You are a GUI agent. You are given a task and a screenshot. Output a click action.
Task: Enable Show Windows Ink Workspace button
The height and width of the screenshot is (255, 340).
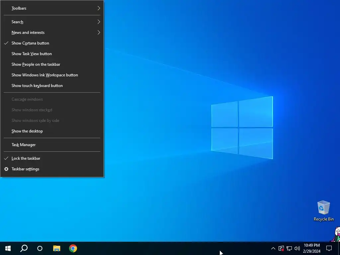pos(52,75)
